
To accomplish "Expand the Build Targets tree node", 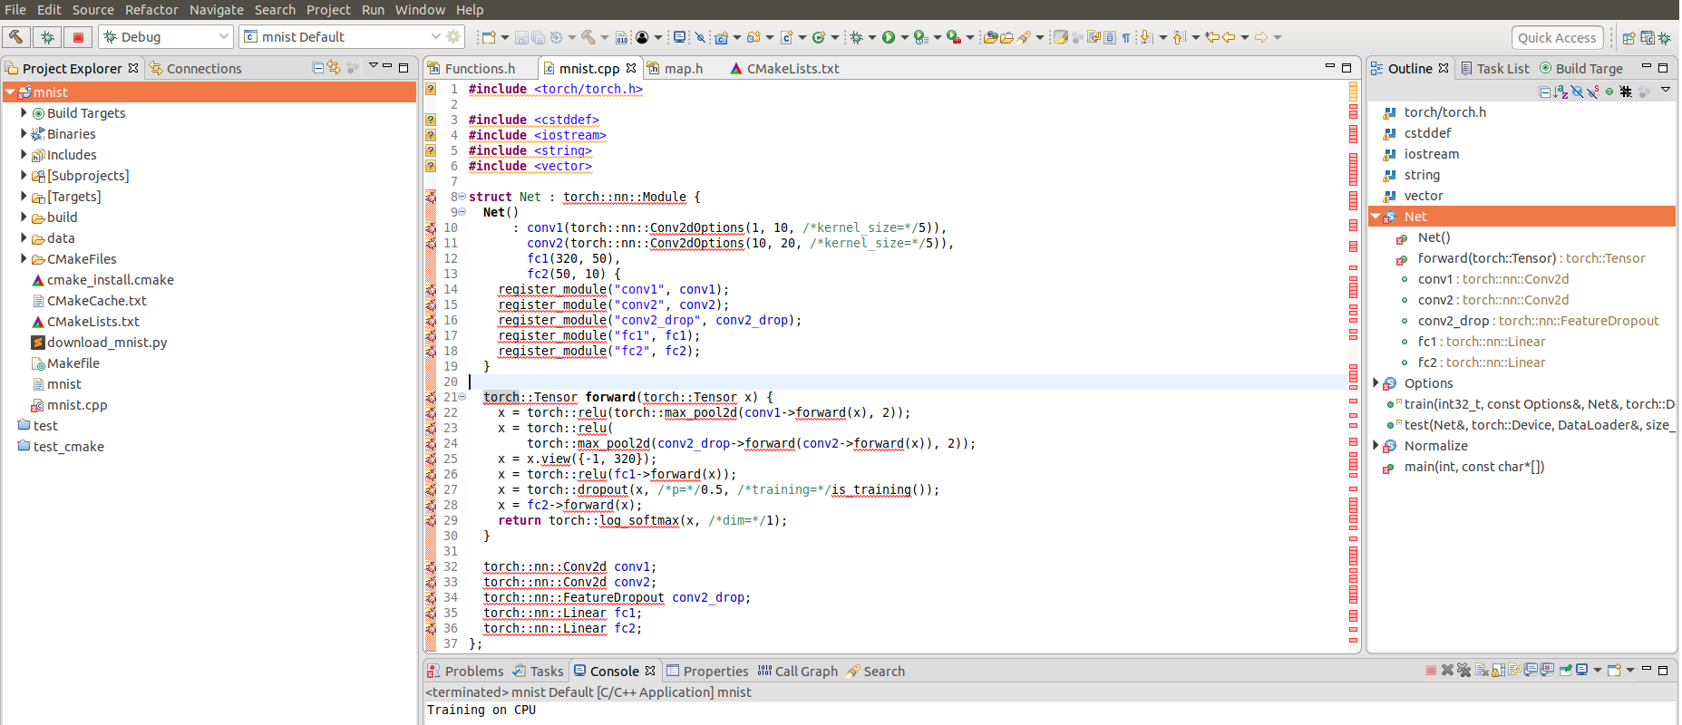I will (24, 112).
